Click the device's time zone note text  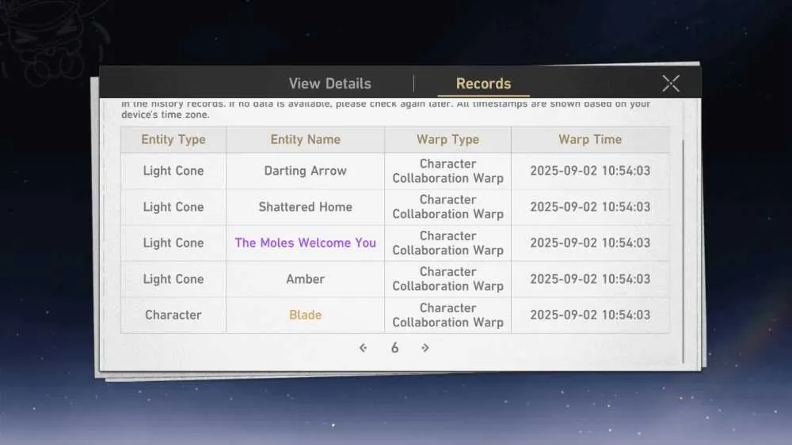166,115
